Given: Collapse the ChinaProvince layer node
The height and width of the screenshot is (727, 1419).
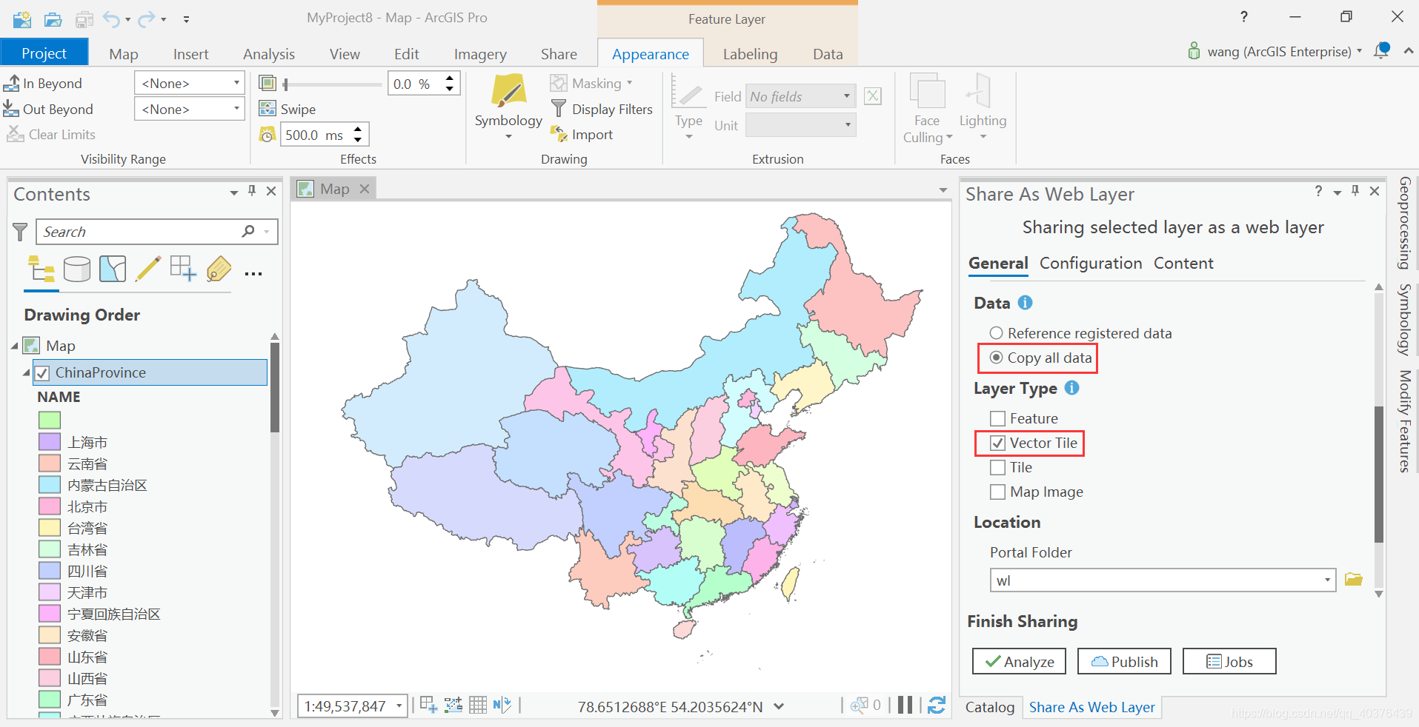Looking at the screenshot, I should tap(27, 372).
